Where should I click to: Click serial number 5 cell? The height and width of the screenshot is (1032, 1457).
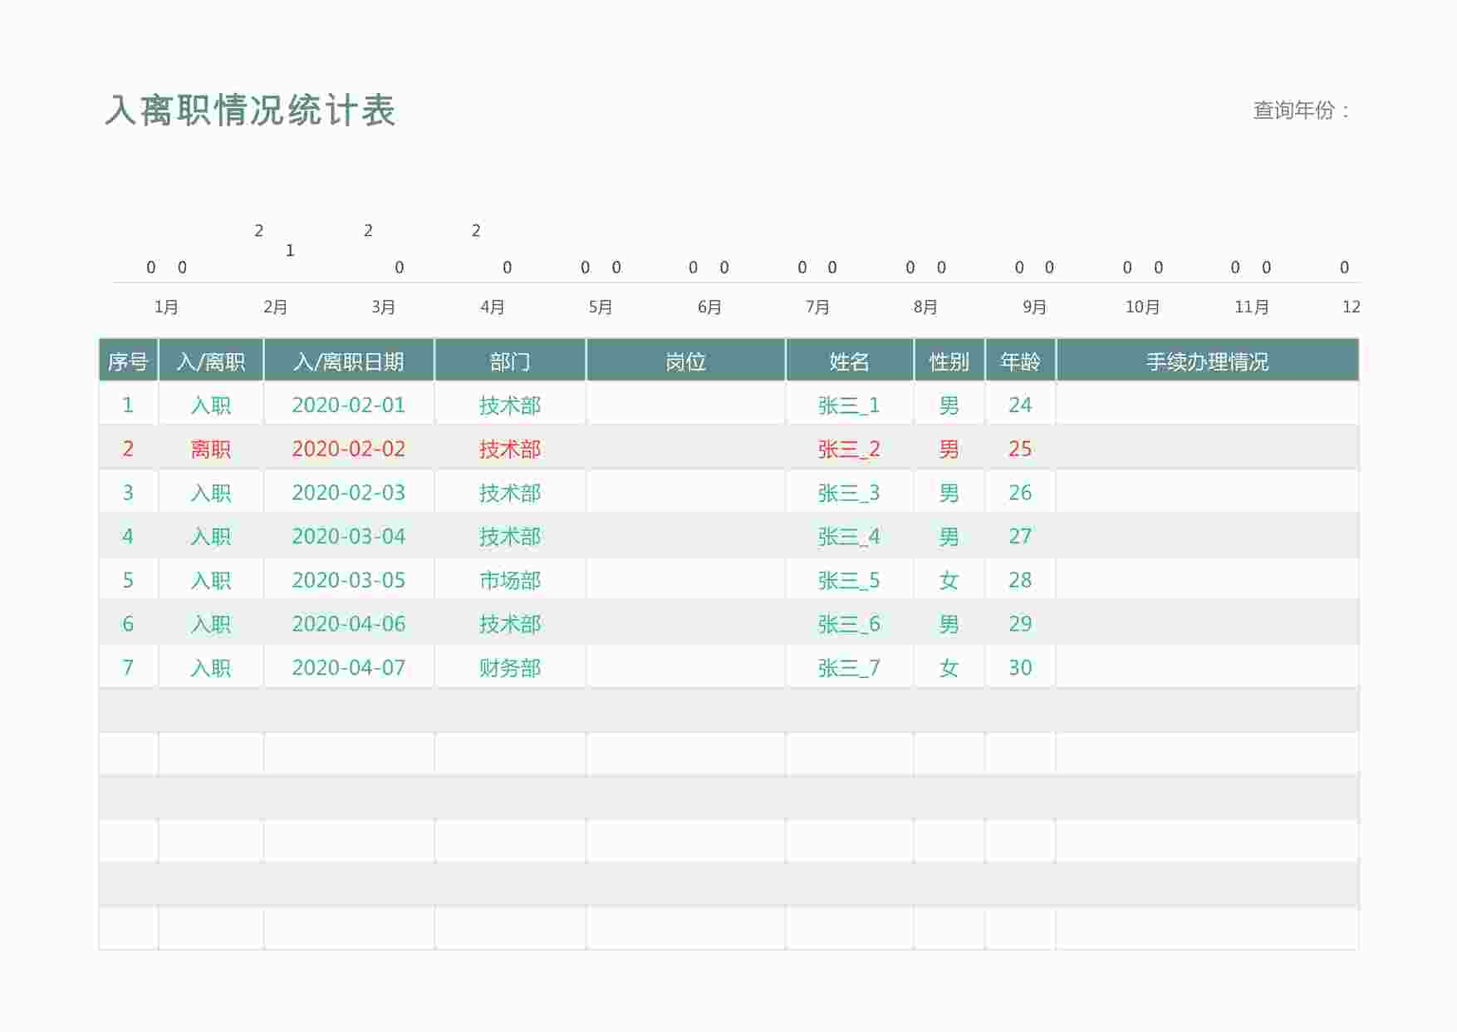click(128, 580)
